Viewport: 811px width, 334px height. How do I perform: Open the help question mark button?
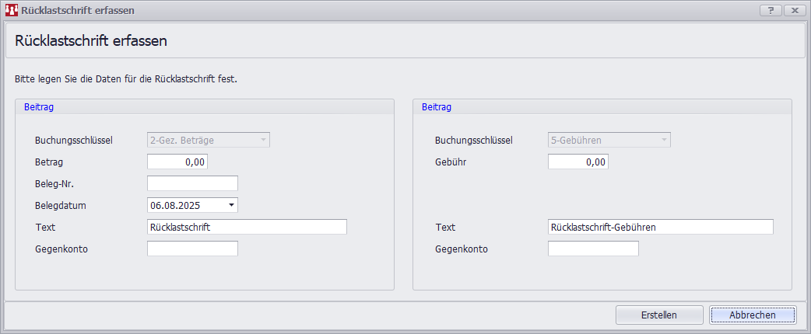pyautogui.click(x=770, y=10)
